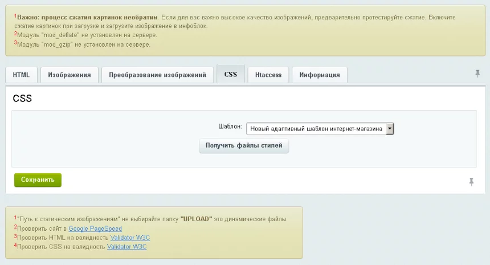Open the Изображения tab

coord(70,75)
